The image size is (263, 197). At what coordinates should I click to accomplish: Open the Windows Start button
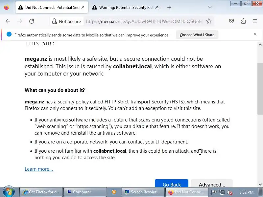coord(9,192)
